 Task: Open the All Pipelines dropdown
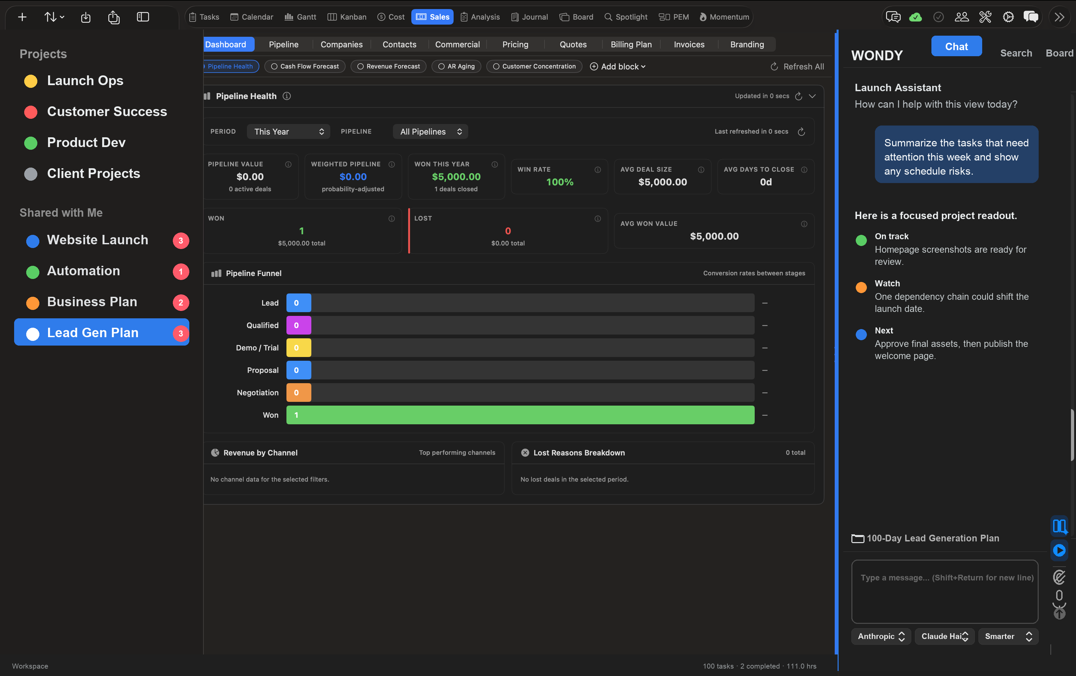430,132
